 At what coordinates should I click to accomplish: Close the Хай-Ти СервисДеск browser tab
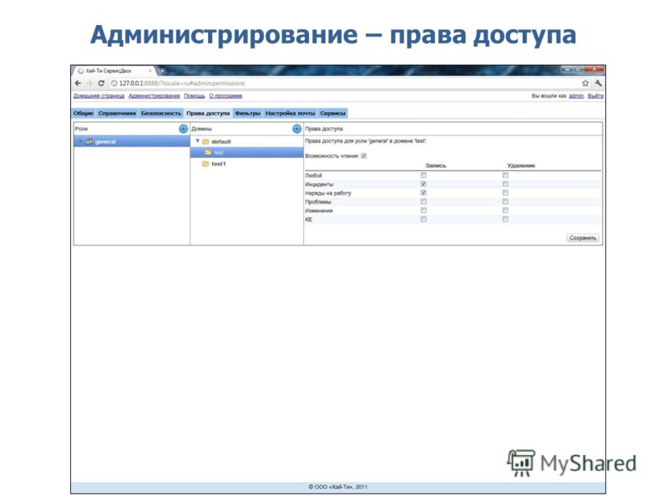point(150,71)
